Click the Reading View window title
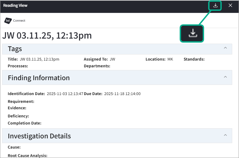The image size is (239, 158). (x=15, y=5)
